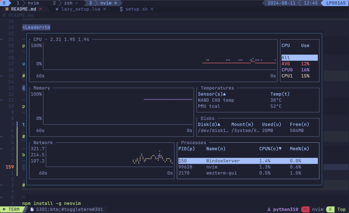Viewport: 349px width, 213px height.
Task: Click the npm install -g neovim line
Action: 51,203
